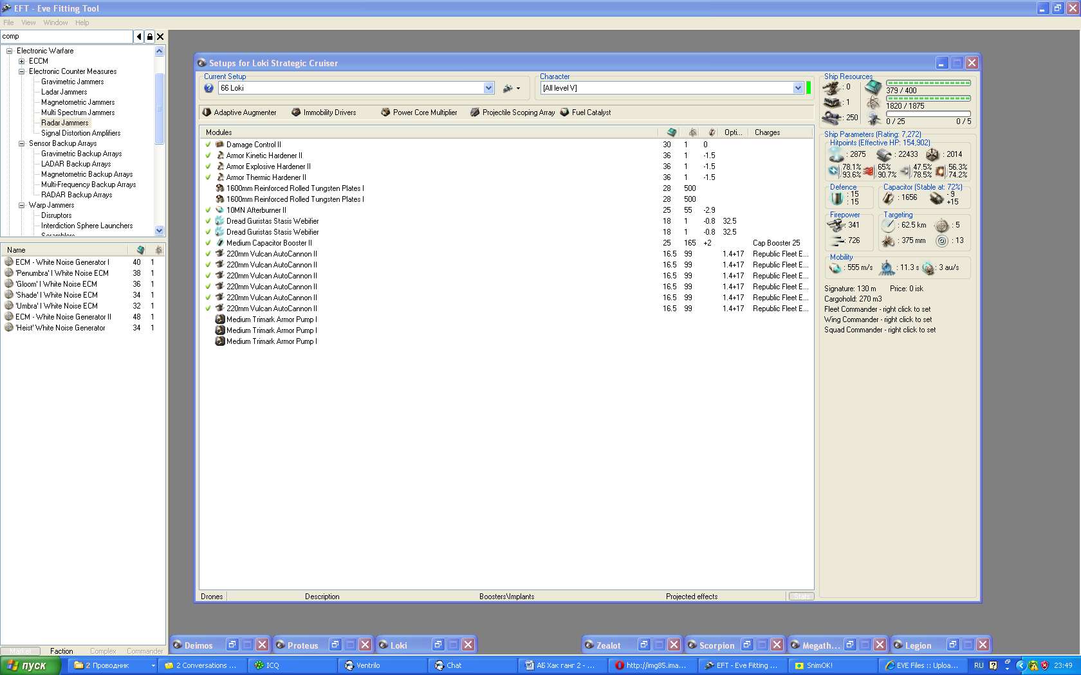Click the CPU usage progress bar
The width and height of the screenshot is (1081, 675).
click(x=929, y=83)
